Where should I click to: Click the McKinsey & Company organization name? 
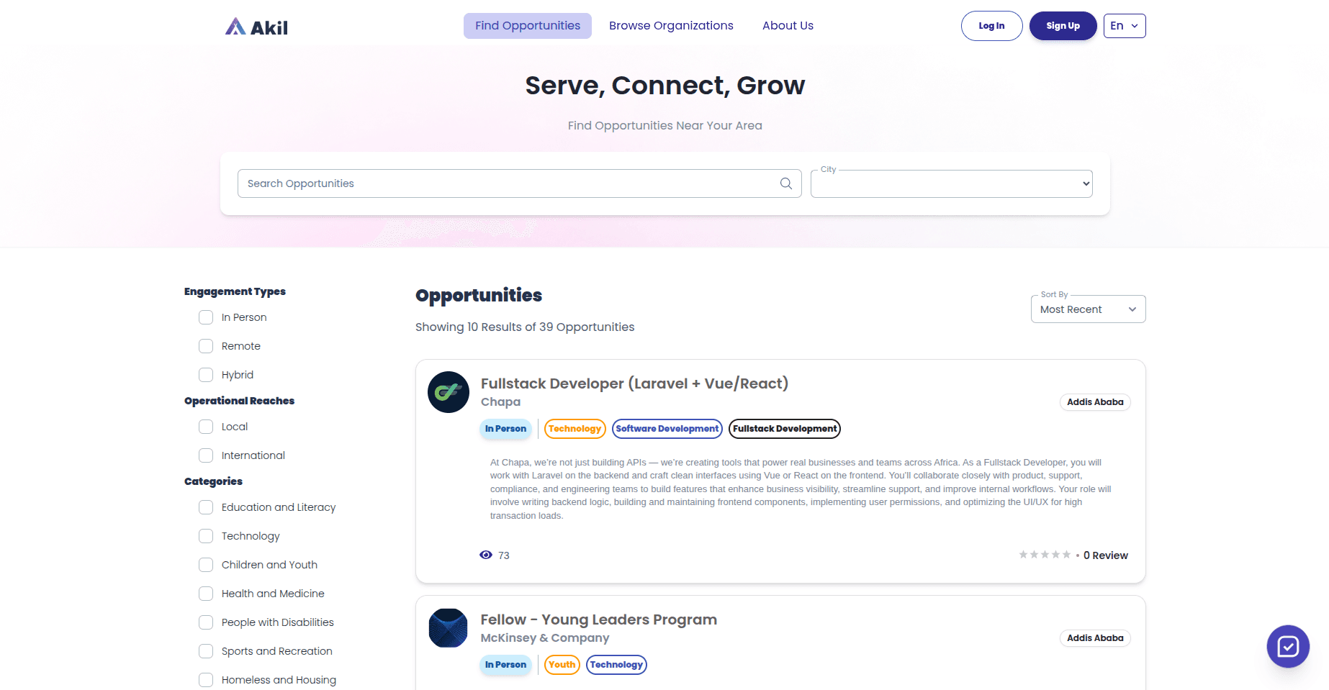[x=545, y=638]
